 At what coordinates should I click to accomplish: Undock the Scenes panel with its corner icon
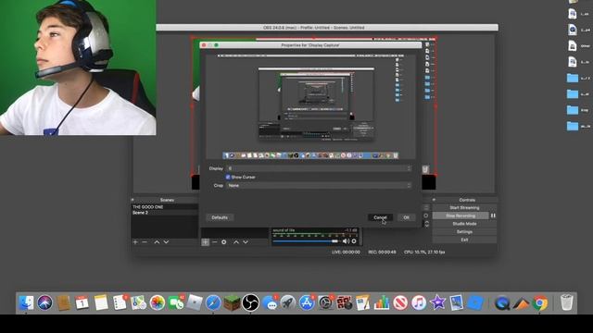132,200
